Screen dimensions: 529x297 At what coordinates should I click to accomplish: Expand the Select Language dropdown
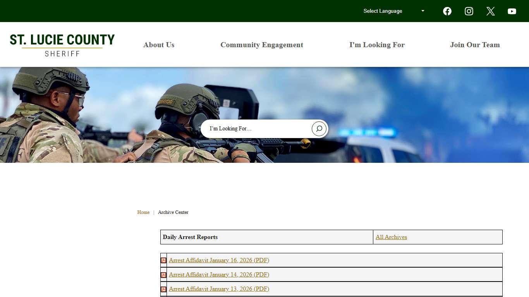click(393, 11)
